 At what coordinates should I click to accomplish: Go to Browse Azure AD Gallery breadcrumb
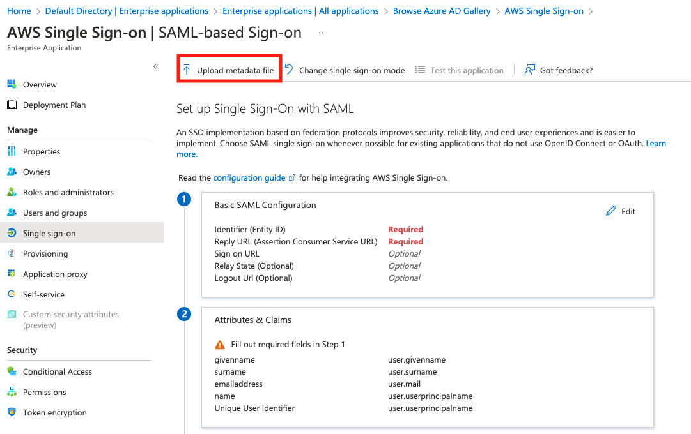(x=442, y=11)
